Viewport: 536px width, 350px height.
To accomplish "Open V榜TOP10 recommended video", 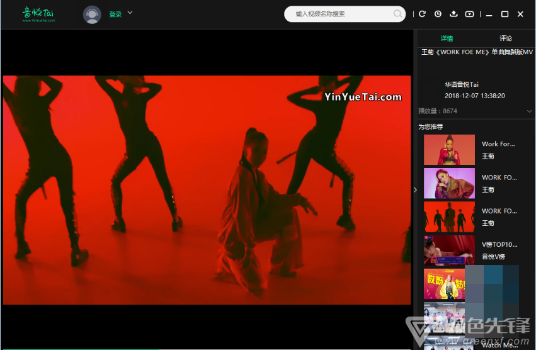I will [x=449, y=250].
